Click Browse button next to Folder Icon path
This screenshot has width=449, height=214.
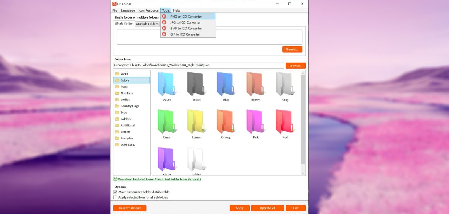point(295,66)
